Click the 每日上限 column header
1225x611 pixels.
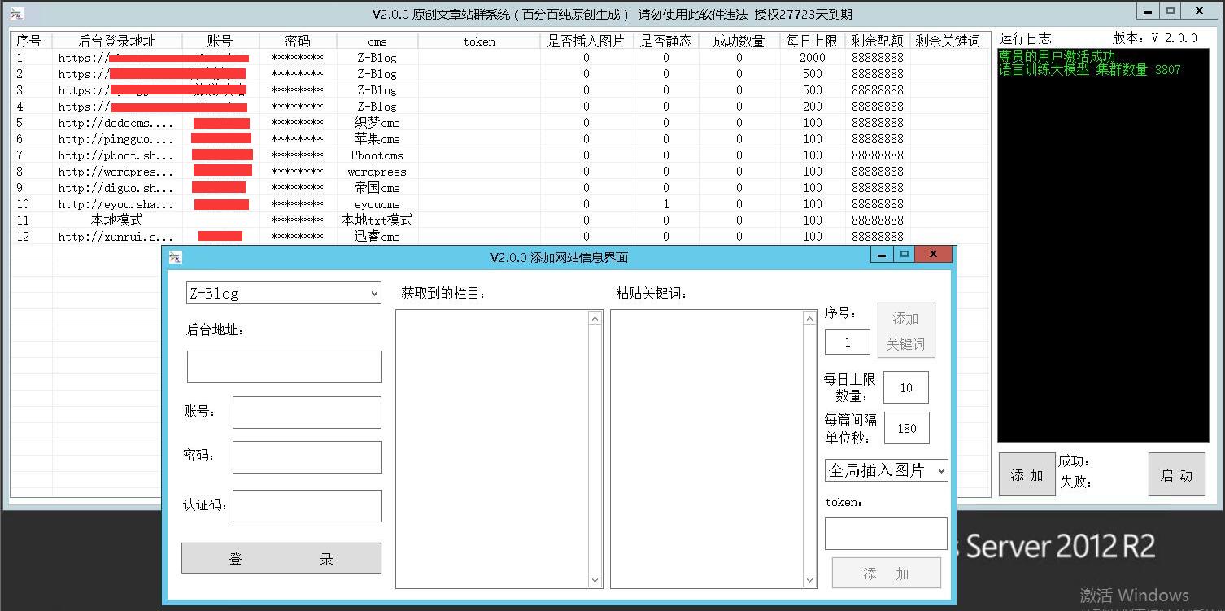[812, 41]
